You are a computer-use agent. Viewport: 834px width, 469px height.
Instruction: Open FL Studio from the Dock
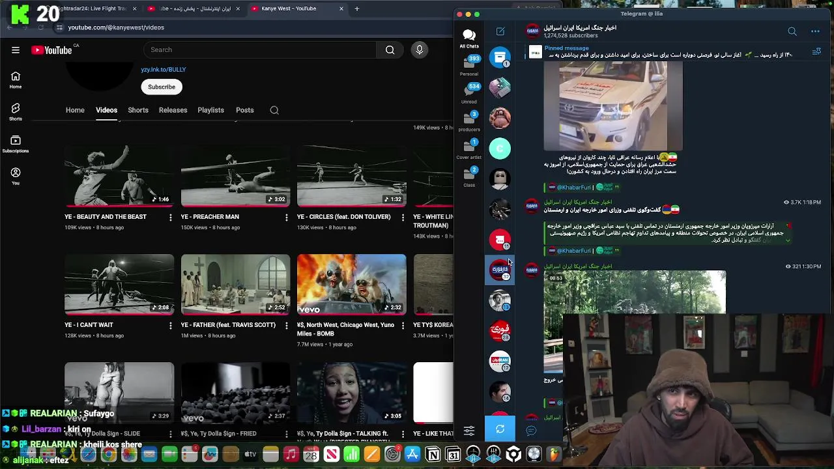(554, 454)
